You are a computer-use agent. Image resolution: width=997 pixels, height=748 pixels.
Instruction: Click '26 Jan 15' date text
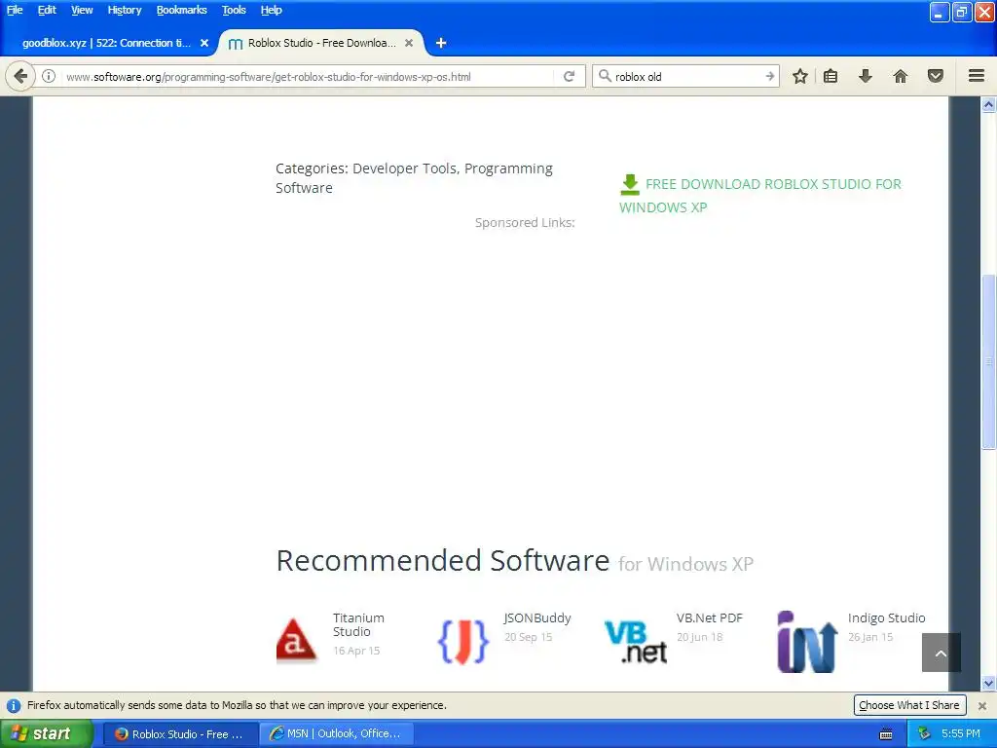point(870,637)
